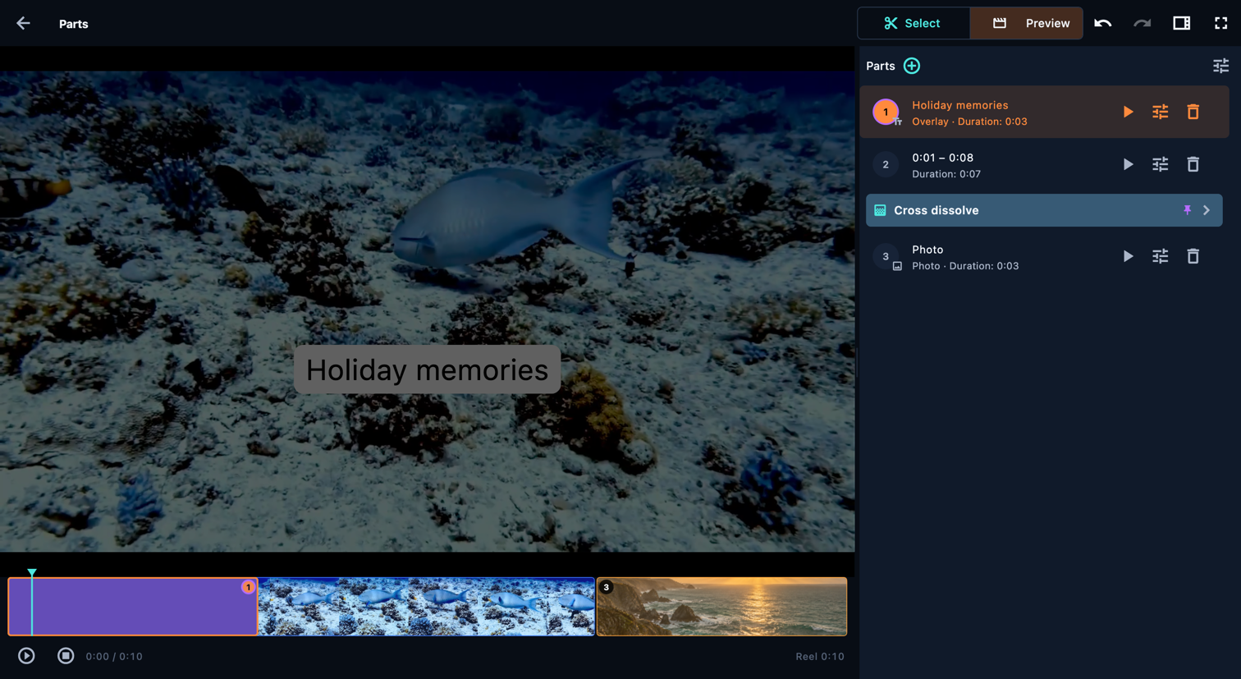1241x679 pixels.
Task: Open Parts panel settings sliders icon
Action: pyautogui.click(x=1220, y=66)
